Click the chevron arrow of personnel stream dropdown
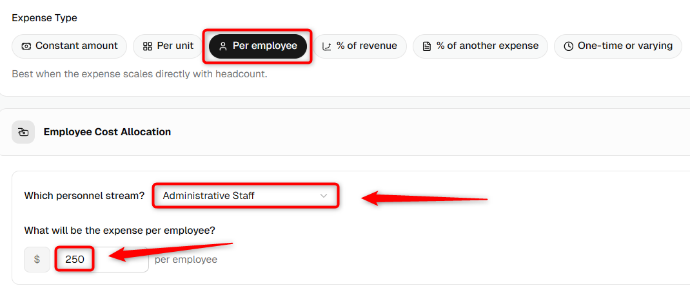The width and height of the screenshot is (690, 295). [x=324, y=196]
